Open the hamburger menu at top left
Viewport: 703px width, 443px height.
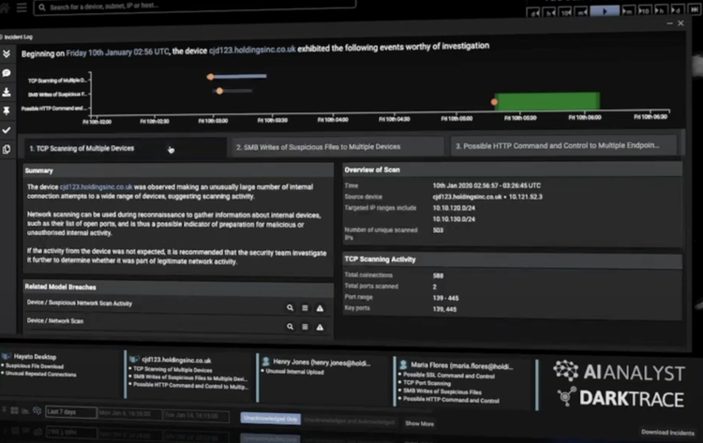click(20, 7)
